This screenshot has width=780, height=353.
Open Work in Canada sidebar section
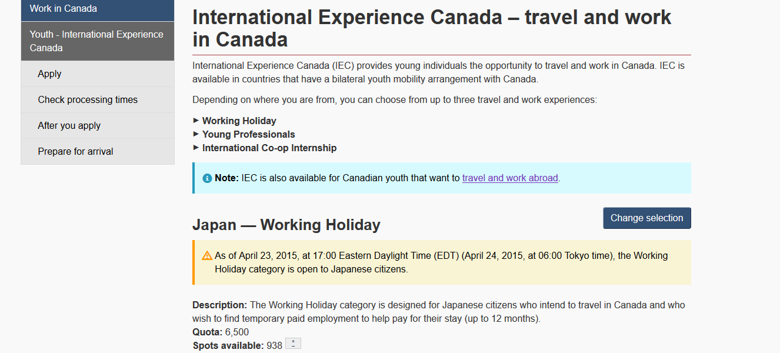[x=98, y=10]
